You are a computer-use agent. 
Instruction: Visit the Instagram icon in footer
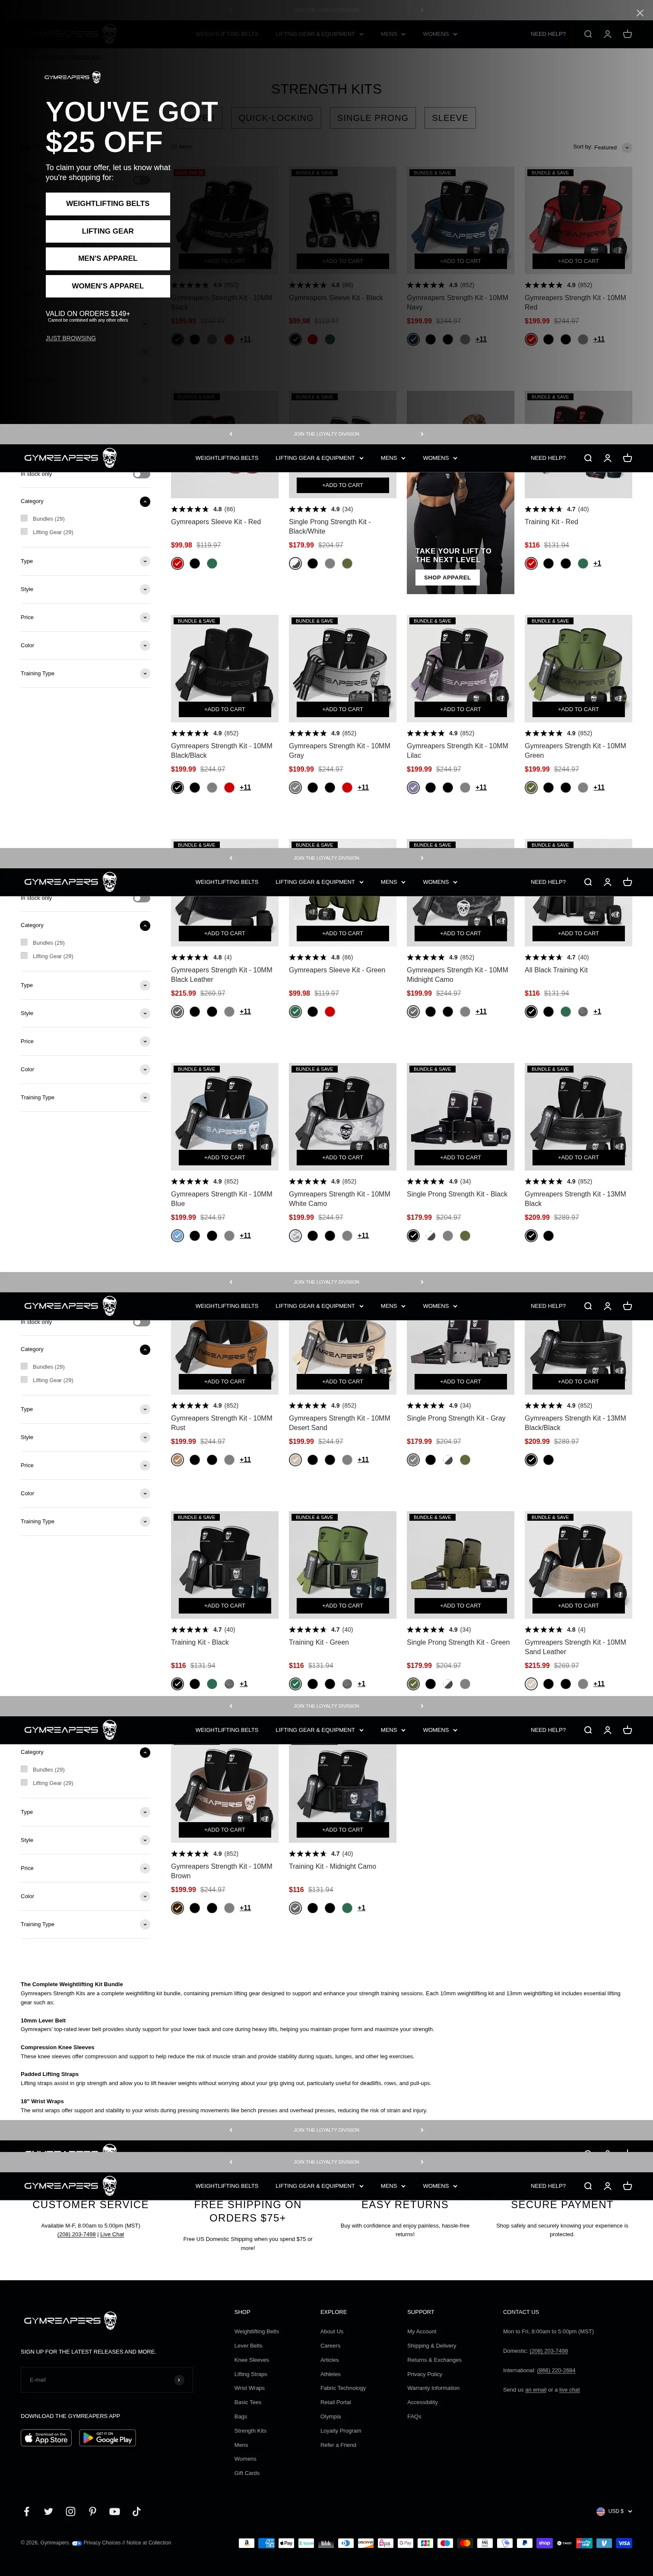tap(70, 2511)
